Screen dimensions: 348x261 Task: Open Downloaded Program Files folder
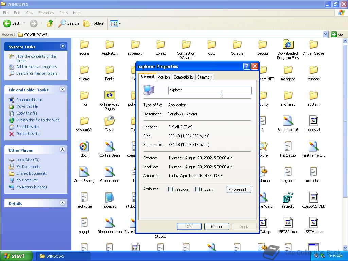[288, 50]
